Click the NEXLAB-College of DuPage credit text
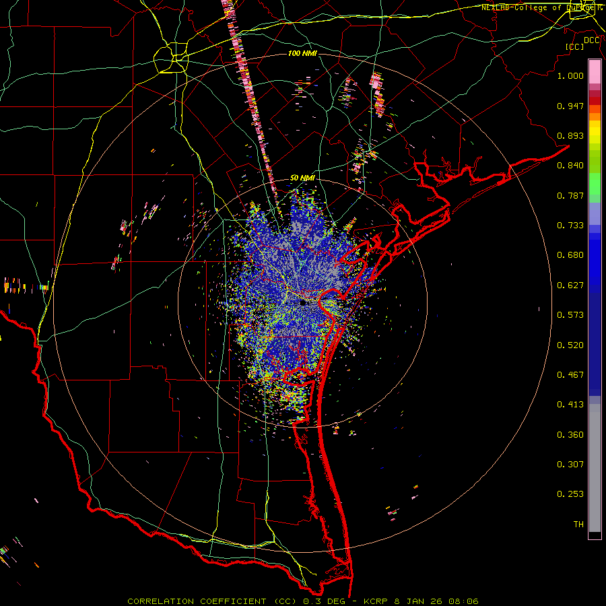This screenshot has width=606, height=606. tap(542, 7)
